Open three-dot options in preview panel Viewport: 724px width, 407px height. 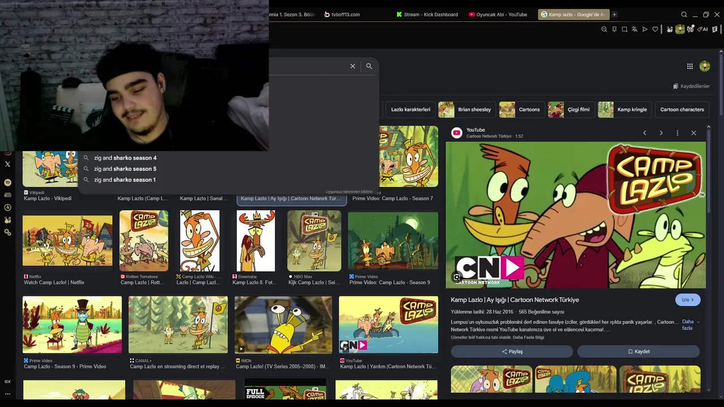[x=677, y=133]
